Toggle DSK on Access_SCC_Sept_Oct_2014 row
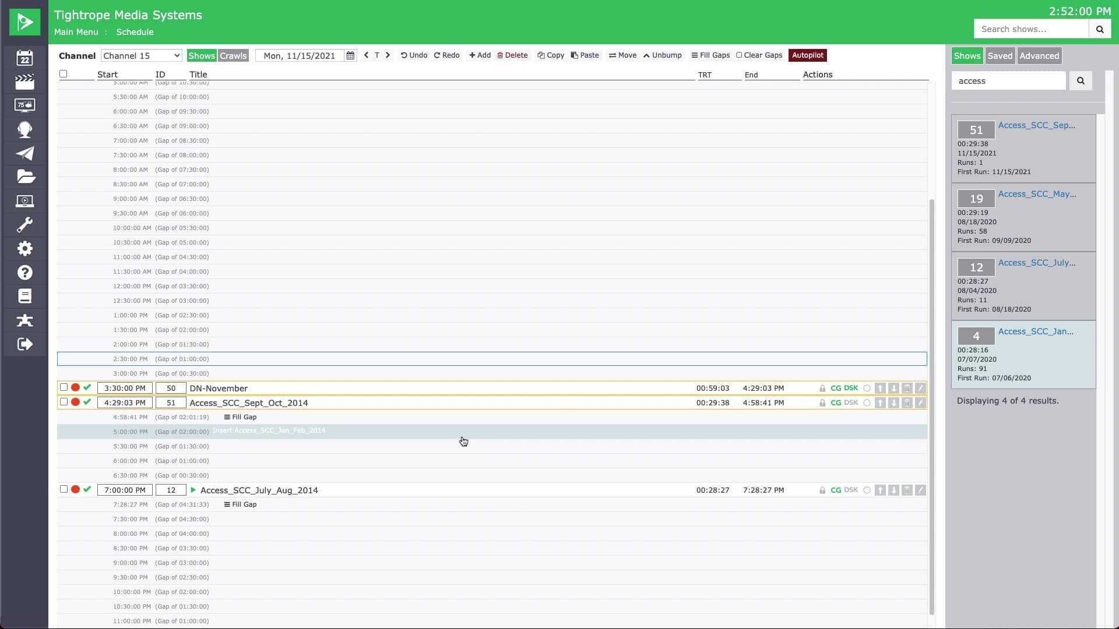The image size is (1119, 629). pyautogui.click(x=851, y=402)
